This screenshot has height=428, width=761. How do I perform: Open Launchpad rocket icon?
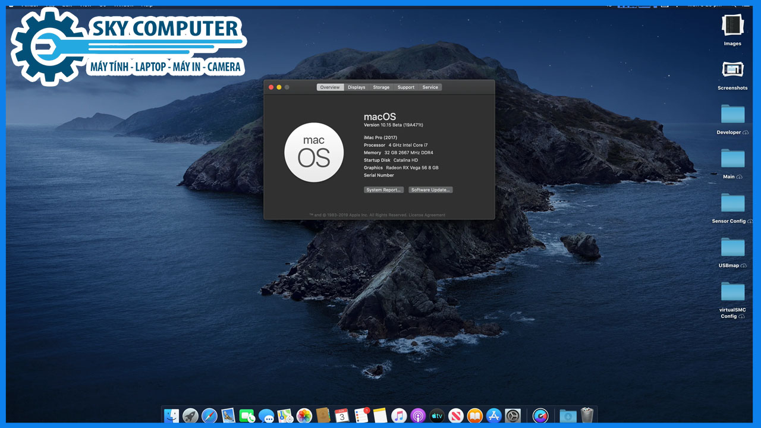pos(190,416)
